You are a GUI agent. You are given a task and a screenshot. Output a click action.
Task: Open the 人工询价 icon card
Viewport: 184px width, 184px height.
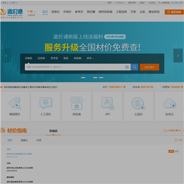coord(45,106)
